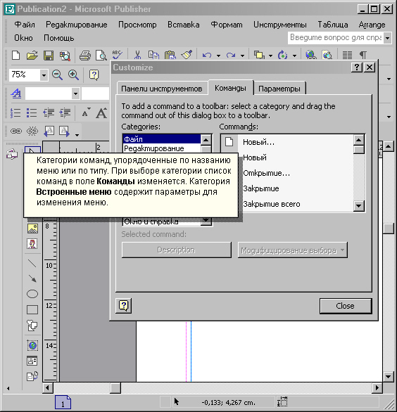397x412 pixels.
Task: Click the Print icon in toolbar
Action: pos(85,56)
